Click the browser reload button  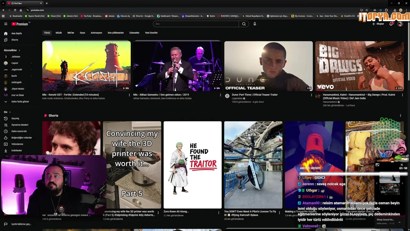[15, 10]
